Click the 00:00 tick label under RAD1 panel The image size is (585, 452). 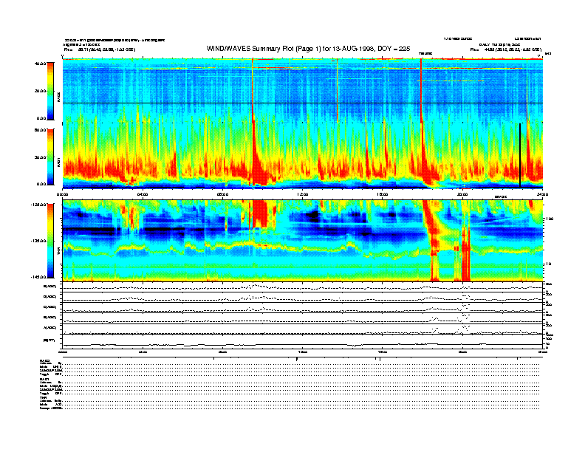coord(62,194)
